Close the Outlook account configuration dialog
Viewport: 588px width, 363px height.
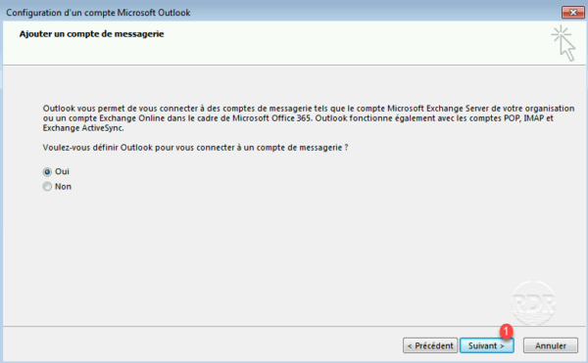click(x=572, y=13)
